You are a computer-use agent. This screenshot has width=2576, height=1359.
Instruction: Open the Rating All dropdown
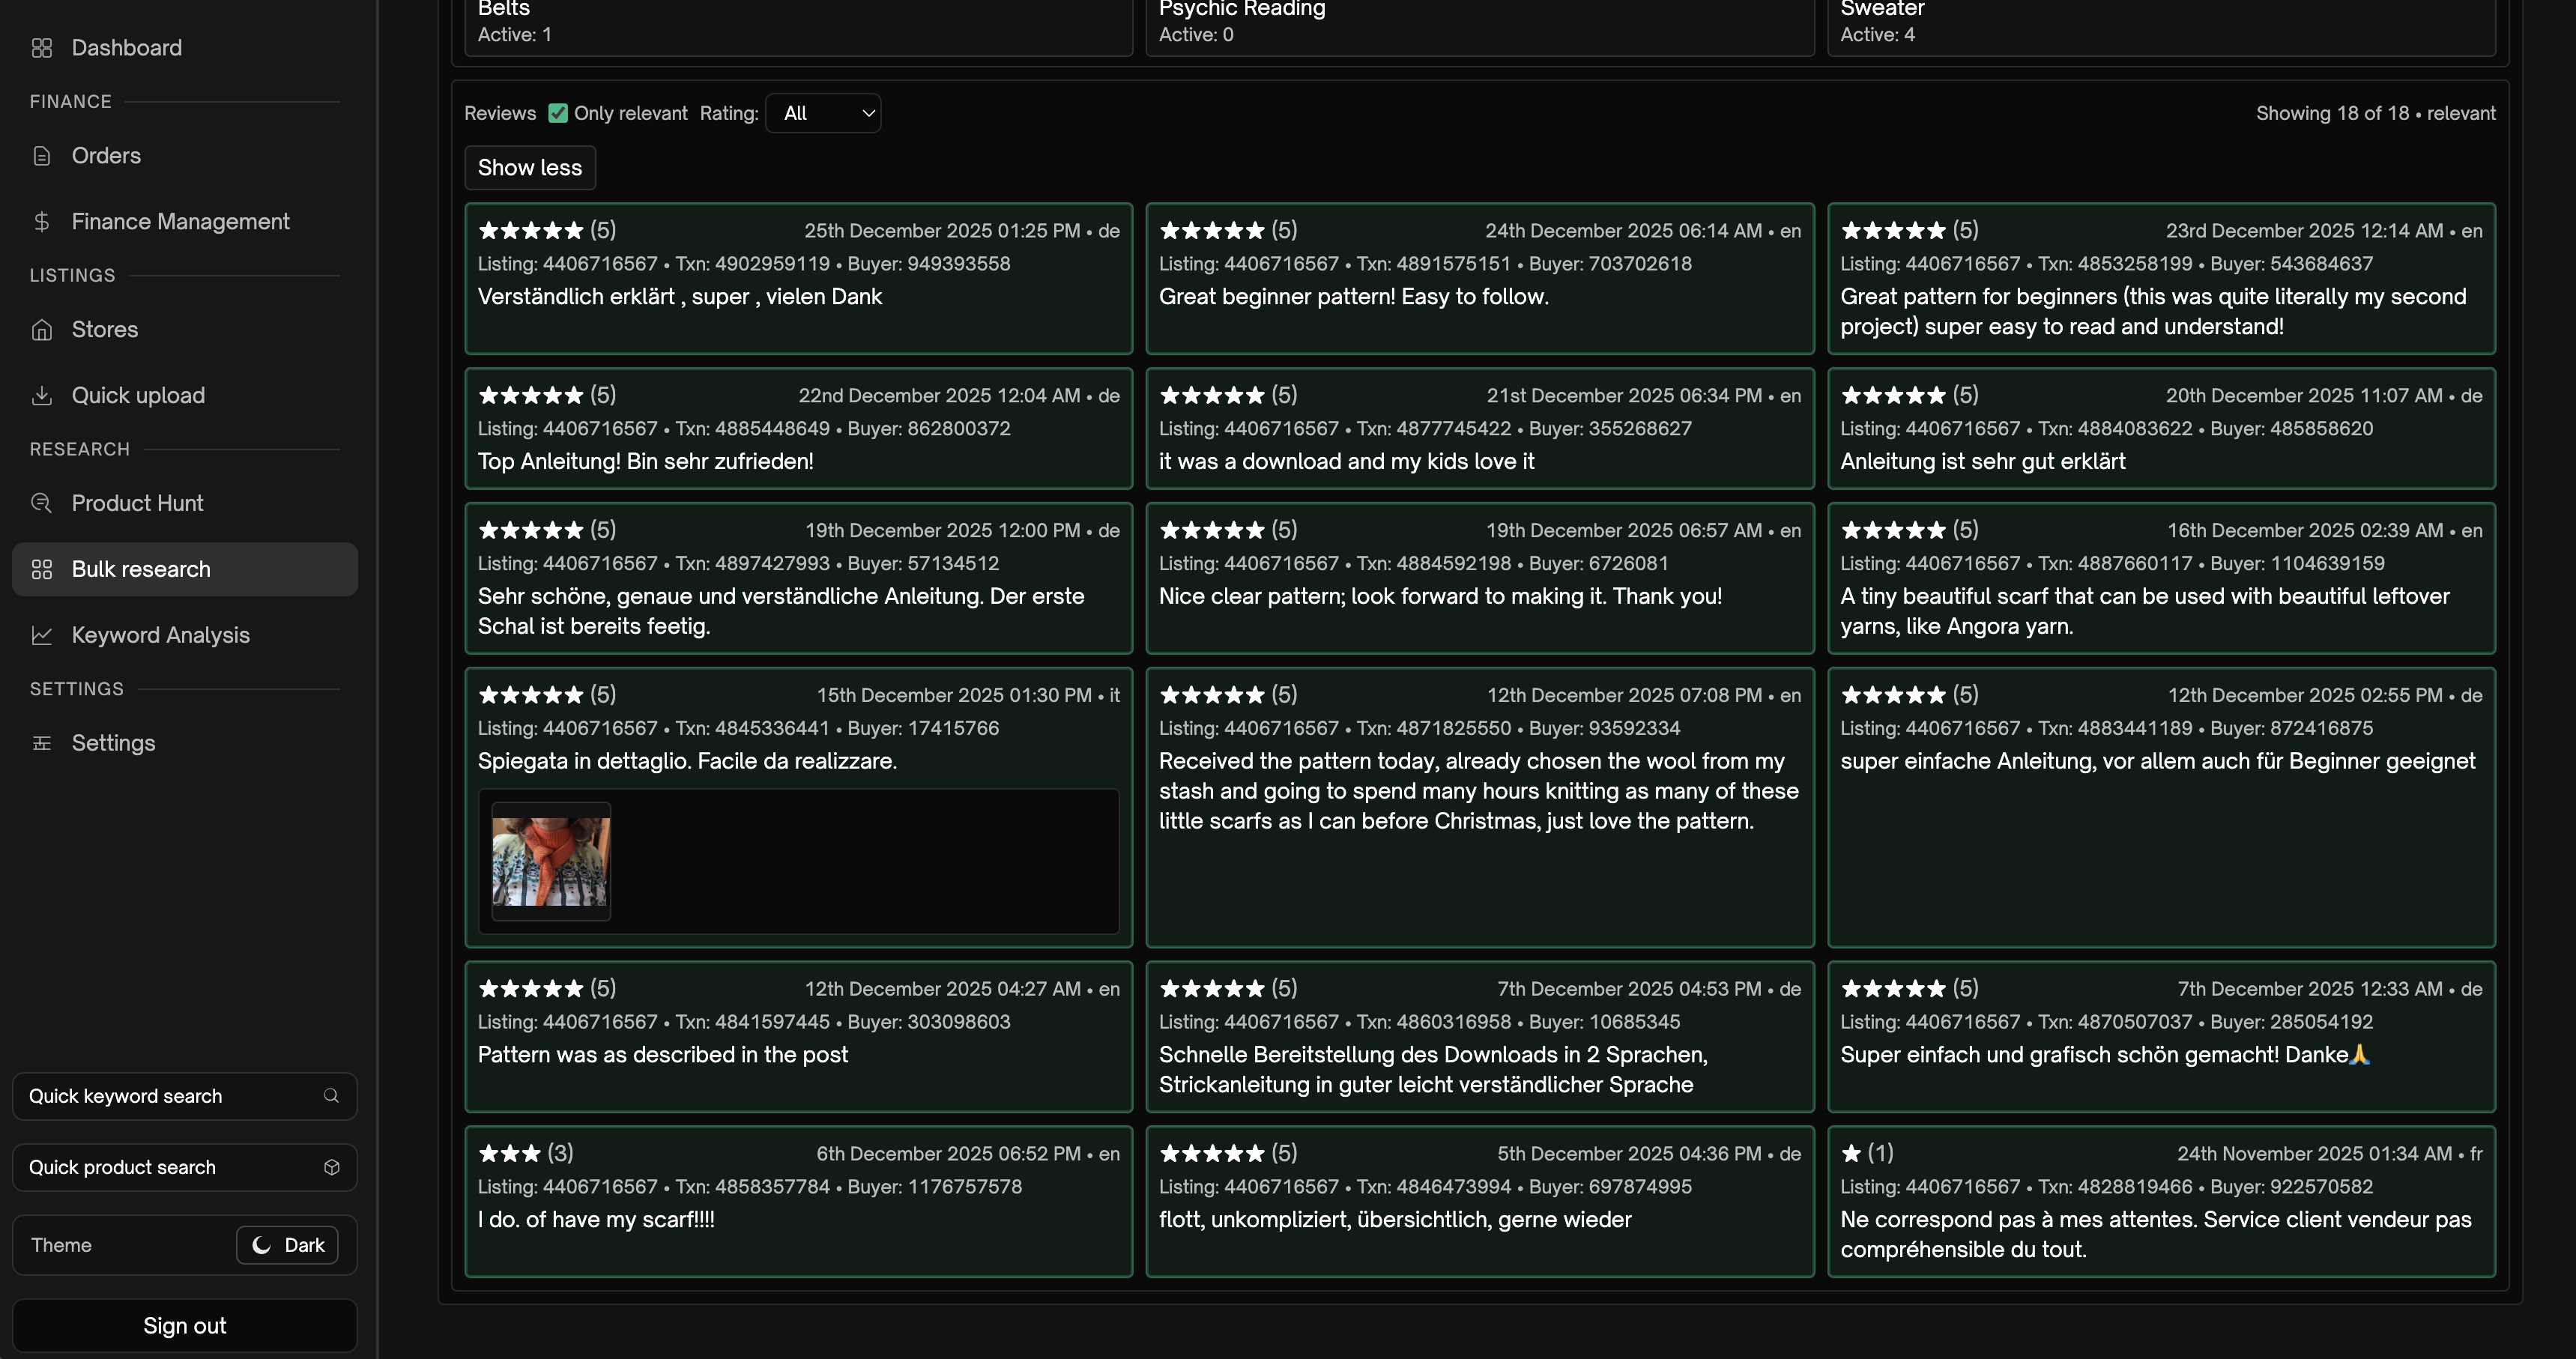pyautogui.click(x=822, y=113)
